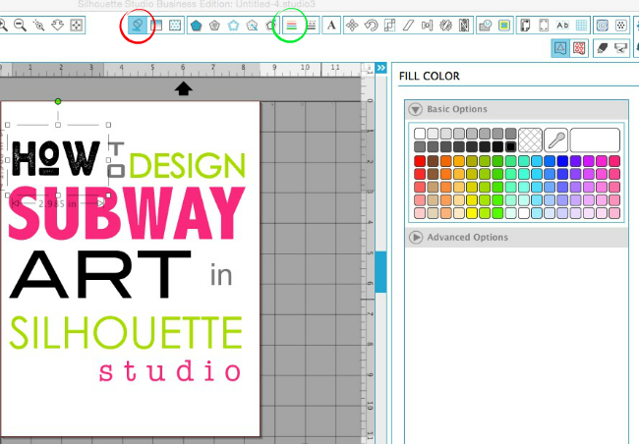The width and height of the screenshot is (639, 444).
Task: Click the pentagon icon with eyedropper
Action: [252, 26]
